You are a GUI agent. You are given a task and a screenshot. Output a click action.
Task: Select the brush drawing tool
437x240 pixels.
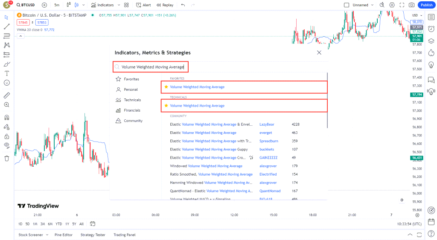(x=7, y=64)
